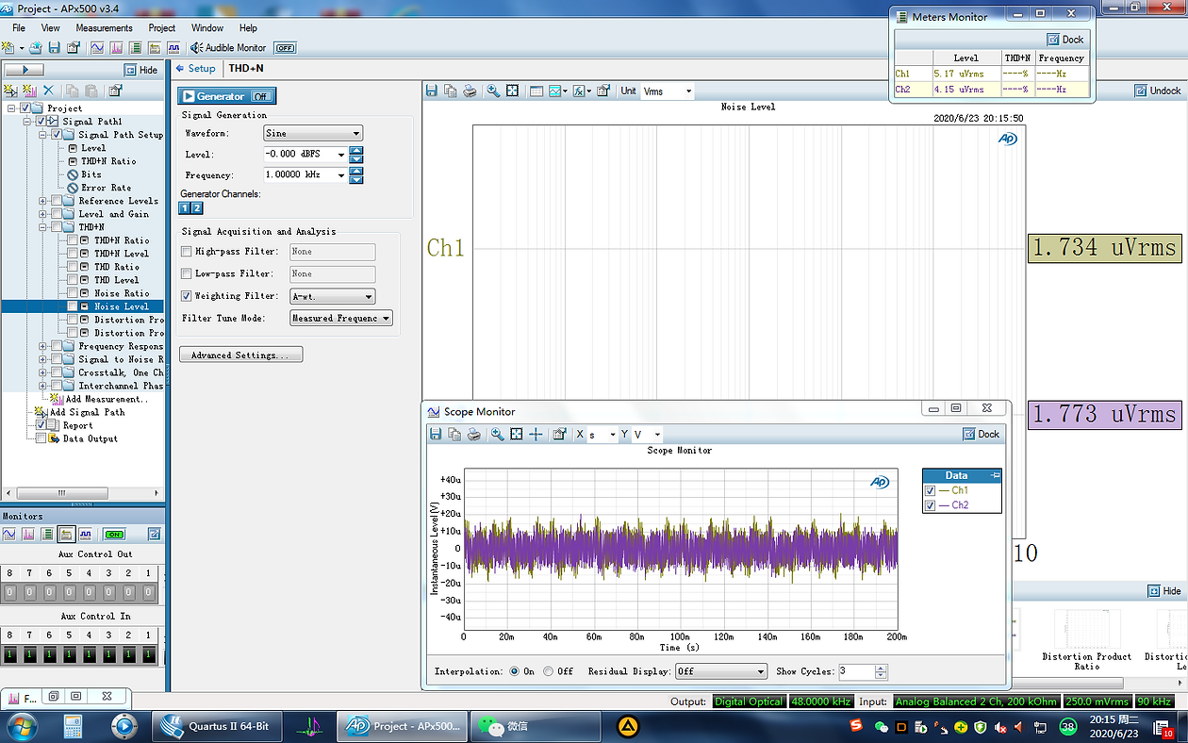The height and width of the screenshot is (743, 1188).
Task: Click the Add Measurement icon in navigator toolbar
Action: (x=29, y=91)
